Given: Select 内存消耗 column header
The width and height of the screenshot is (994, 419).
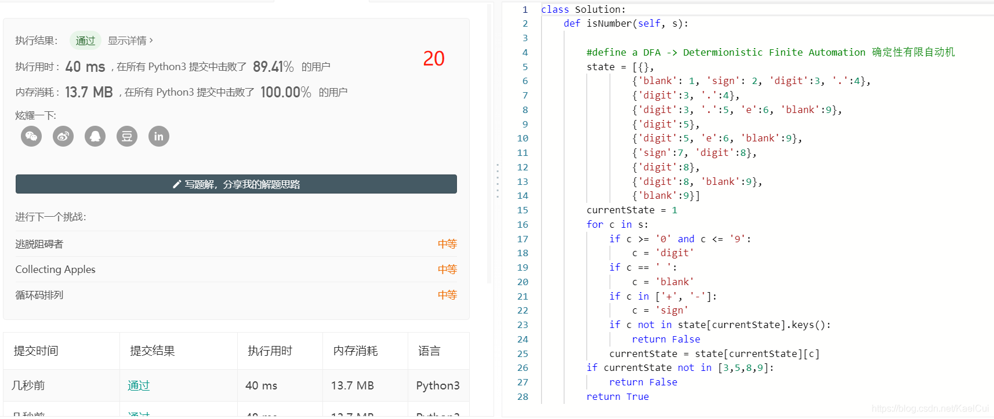Looking at the screenshot, I should coord(355,351).
